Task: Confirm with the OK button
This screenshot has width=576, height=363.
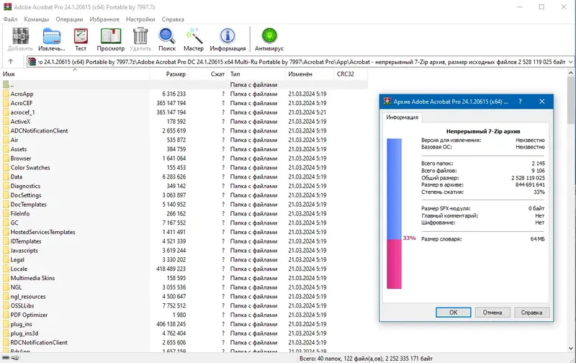Action: 454,313
